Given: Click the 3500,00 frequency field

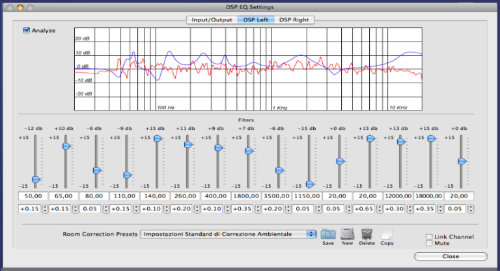Looking at the screenshot, I should coord(277,196).
